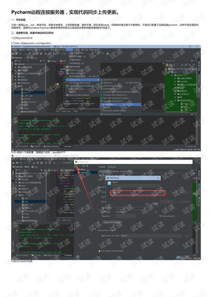Click green plus add-server icon in Deployment dialog

[76, 166]
